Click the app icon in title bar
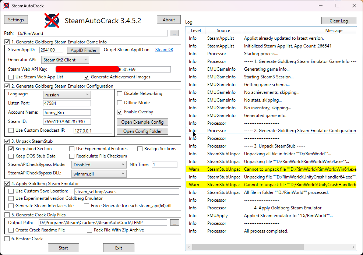 6,6
